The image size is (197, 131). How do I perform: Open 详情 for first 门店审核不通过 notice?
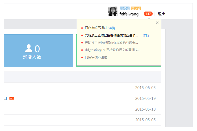[x=112, y=28]
